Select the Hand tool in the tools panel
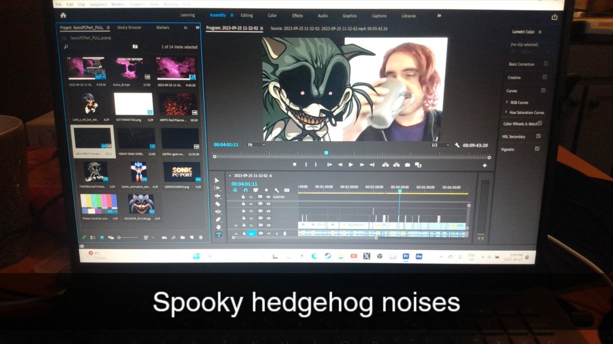 (x=218, y=226)
